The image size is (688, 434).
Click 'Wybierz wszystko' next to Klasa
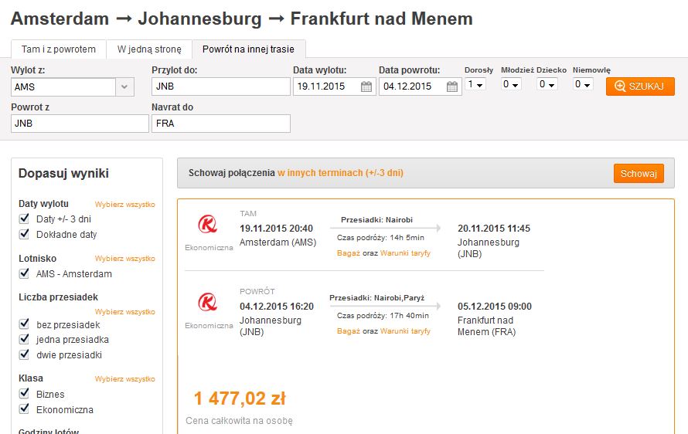[124, 378]
